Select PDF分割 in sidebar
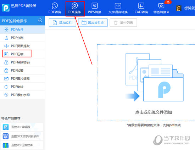Viewport: 195px width, 150px height. point(22,38)
